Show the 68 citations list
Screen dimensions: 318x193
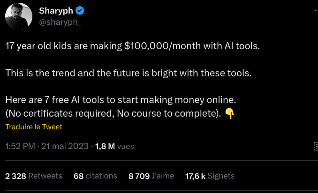(x=95, y=176)
